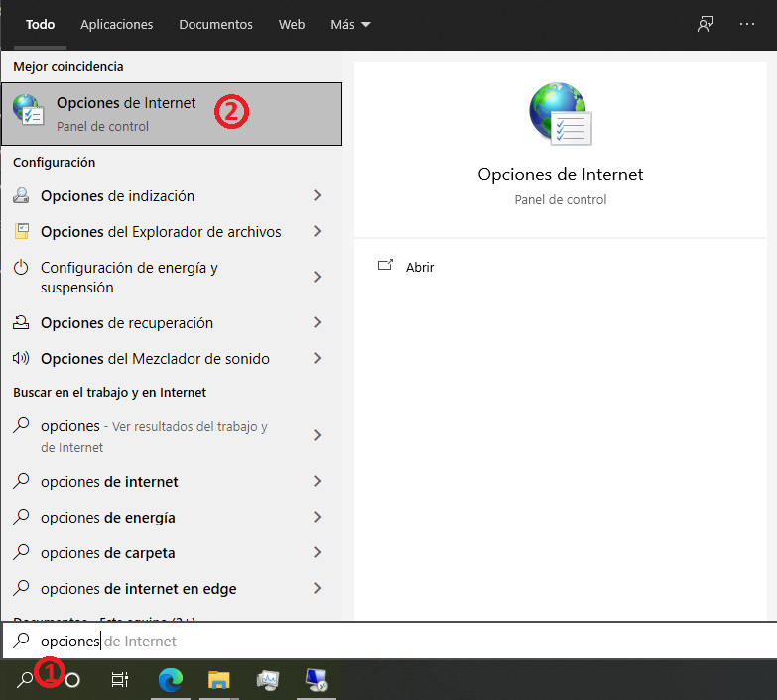Click the speaker icon for Mezclador de sonido
The image size is (777, 700).
[x=21, y=358]
